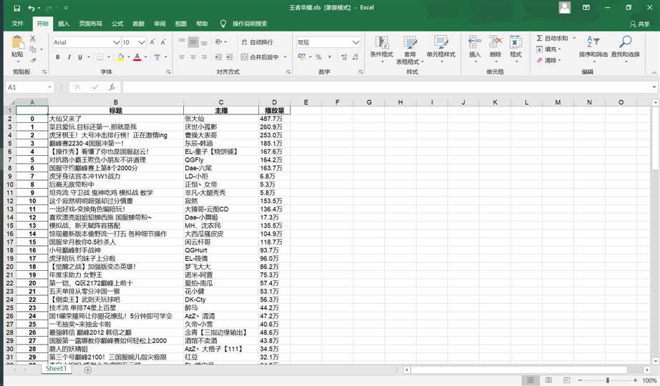This screenshot has width=660, height=386.
Task: Expand the Name Box dropdown arrow
Action: (49, 87)
